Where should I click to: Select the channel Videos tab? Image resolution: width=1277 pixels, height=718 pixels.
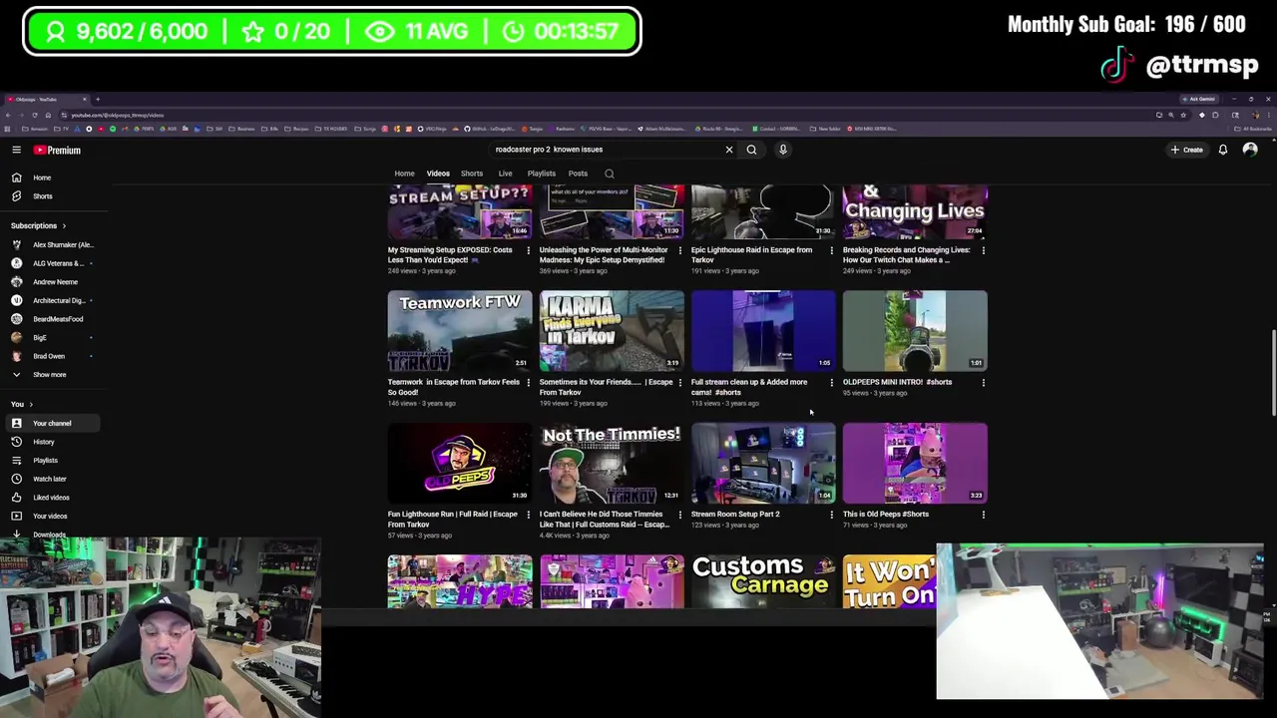[x=438, y=174]
